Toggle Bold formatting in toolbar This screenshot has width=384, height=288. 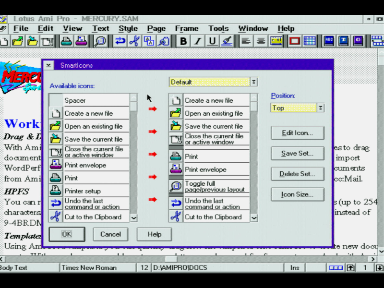click(x=183, y=41)
